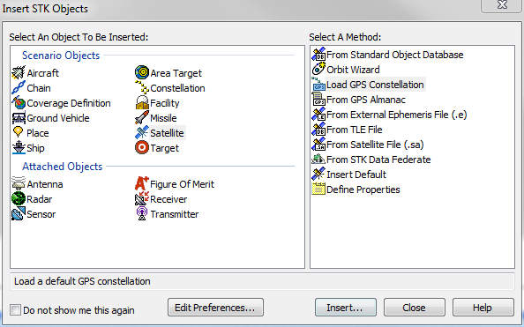Pick the Transmitter icon
The image size is (524, 327).
click(142, 214)
